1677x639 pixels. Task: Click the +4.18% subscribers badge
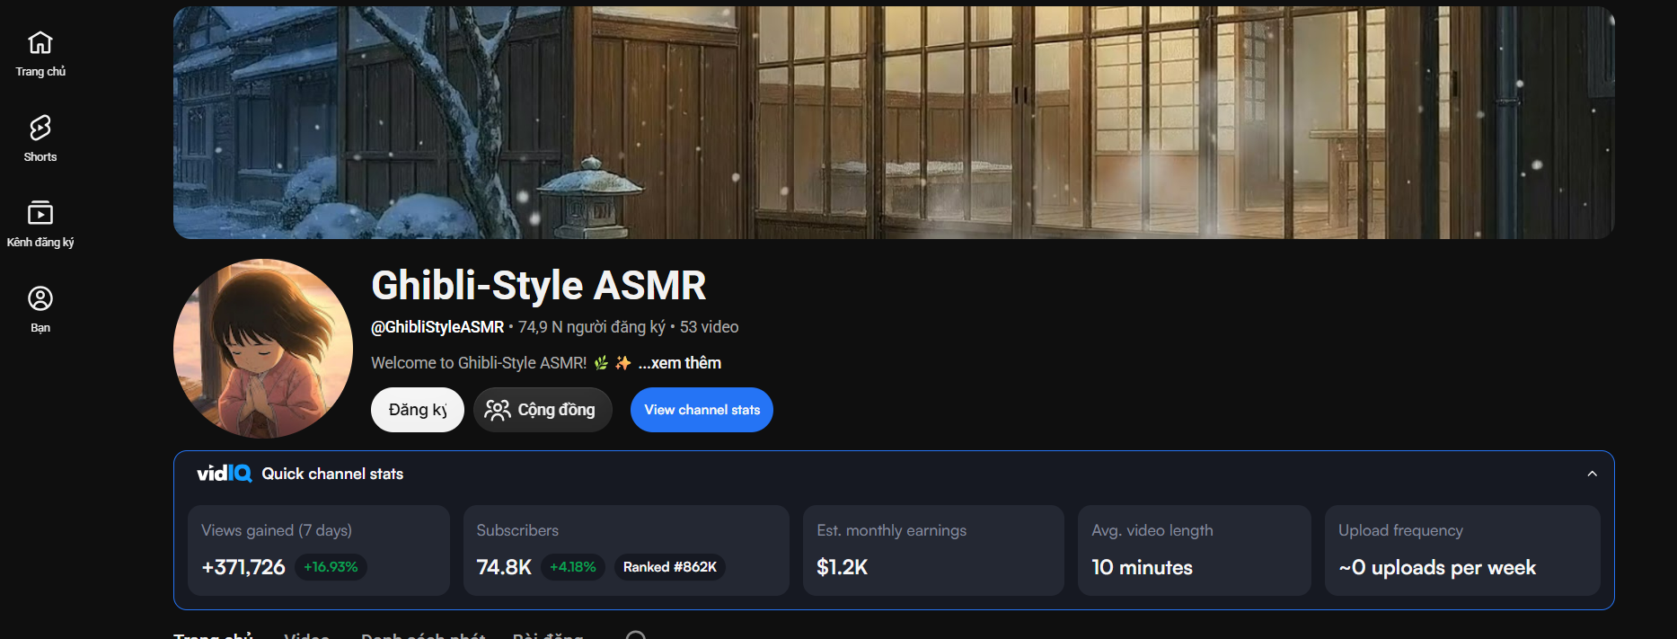coord(573,567)
